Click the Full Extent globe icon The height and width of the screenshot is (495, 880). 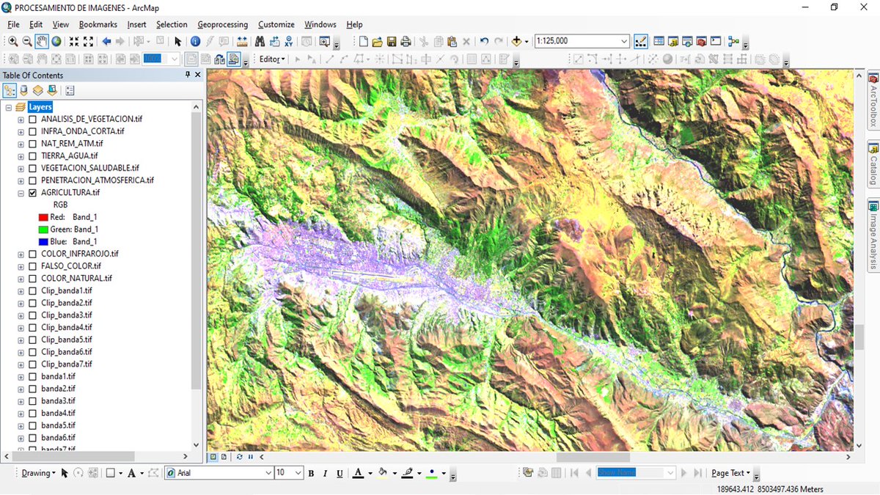(x=56, y=41)
